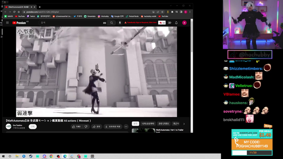
Task: Click the subscribe button beside Ora Tashiro
Action: pos(33,127)
